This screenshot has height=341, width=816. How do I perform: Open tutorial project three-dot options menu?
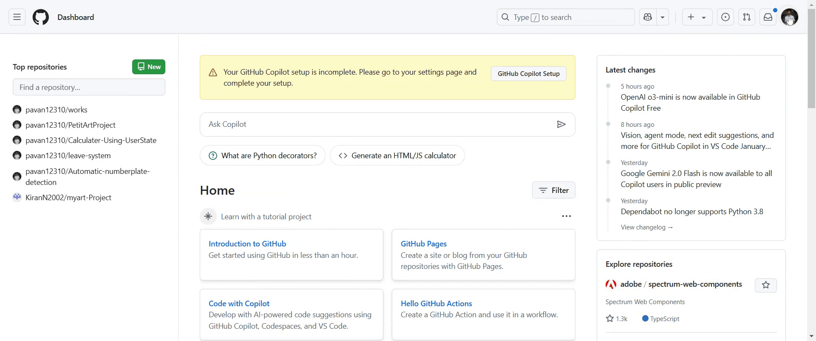tap(566, 216)
